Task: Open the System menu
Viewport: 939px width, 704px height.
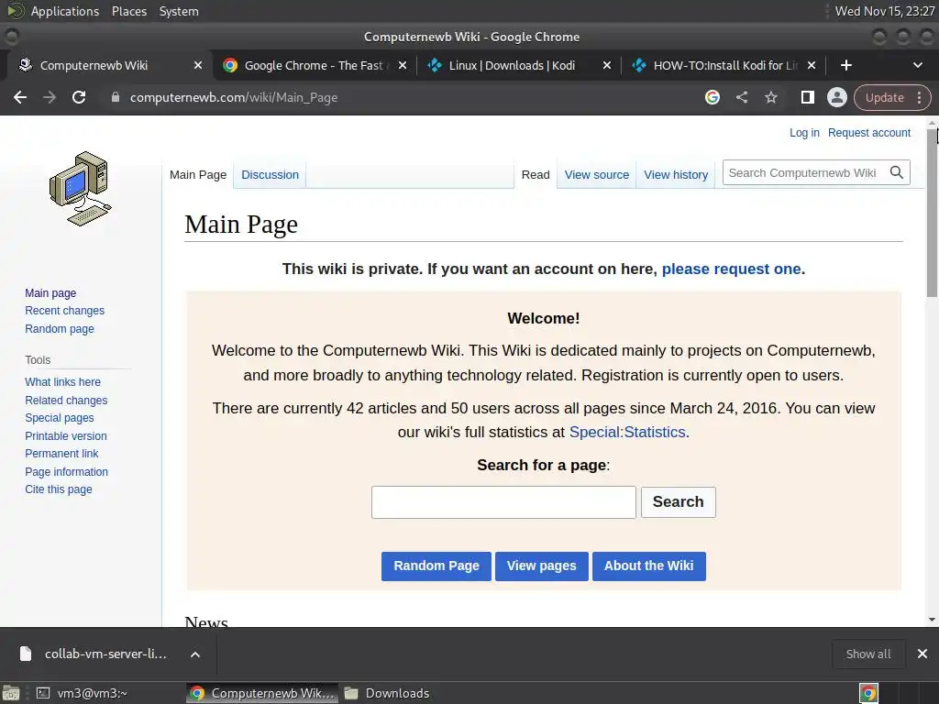Action: tap(179, 11)
